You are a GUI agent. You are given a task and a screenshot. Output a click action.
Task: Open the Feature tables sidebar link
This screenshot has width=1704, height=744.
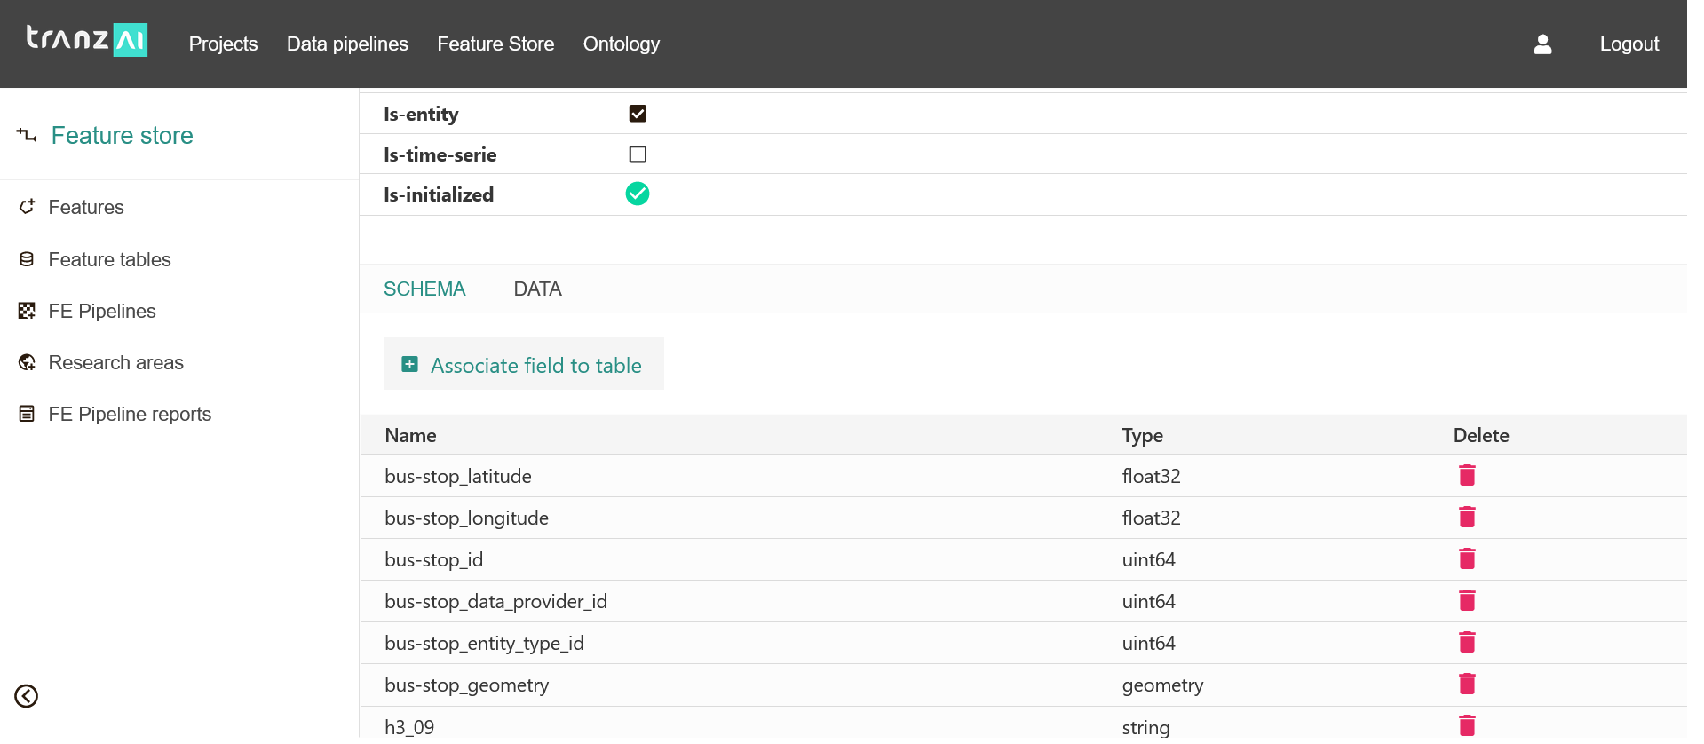point(109,259)
